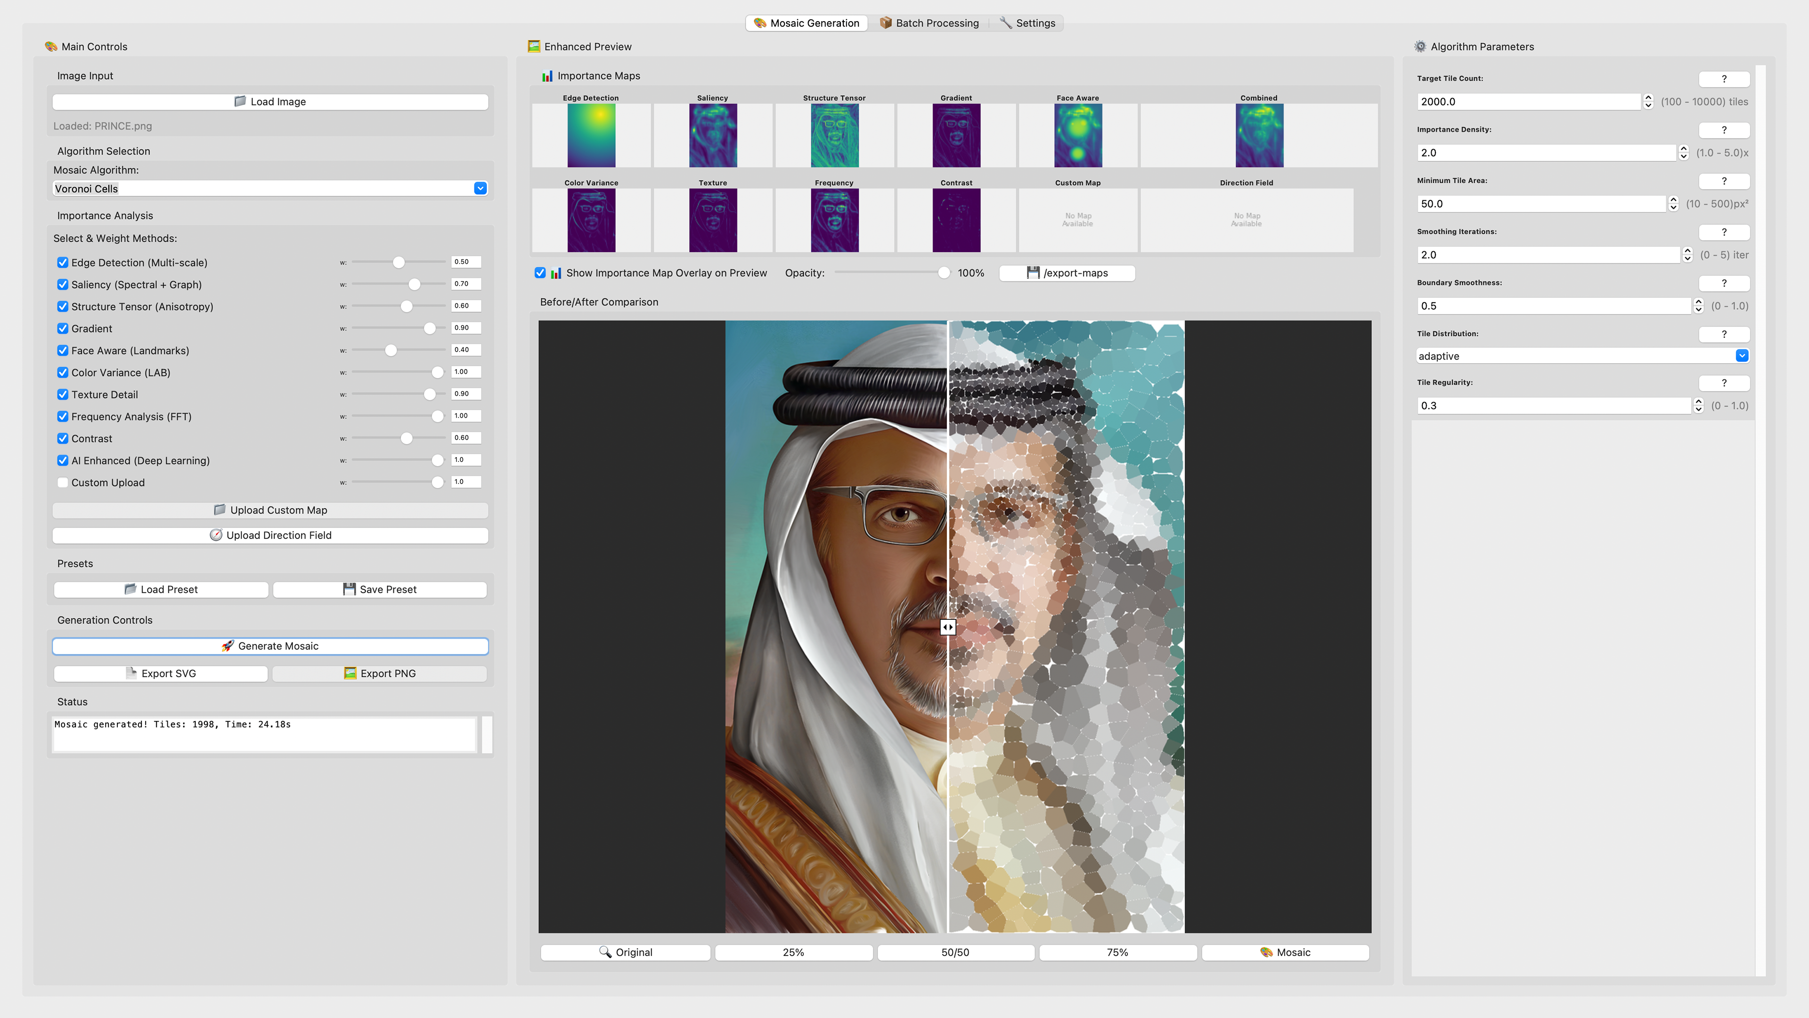Click the rocket Generate Mosaic icon
The width and height of the screenshot is (1809, 1018).
(x=228, y=646)
